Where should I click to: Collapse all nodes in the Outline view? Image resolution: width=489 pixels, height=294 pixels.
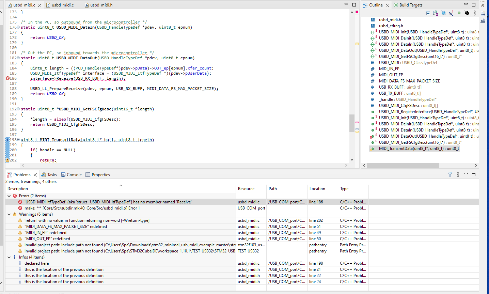coord(428,13)
